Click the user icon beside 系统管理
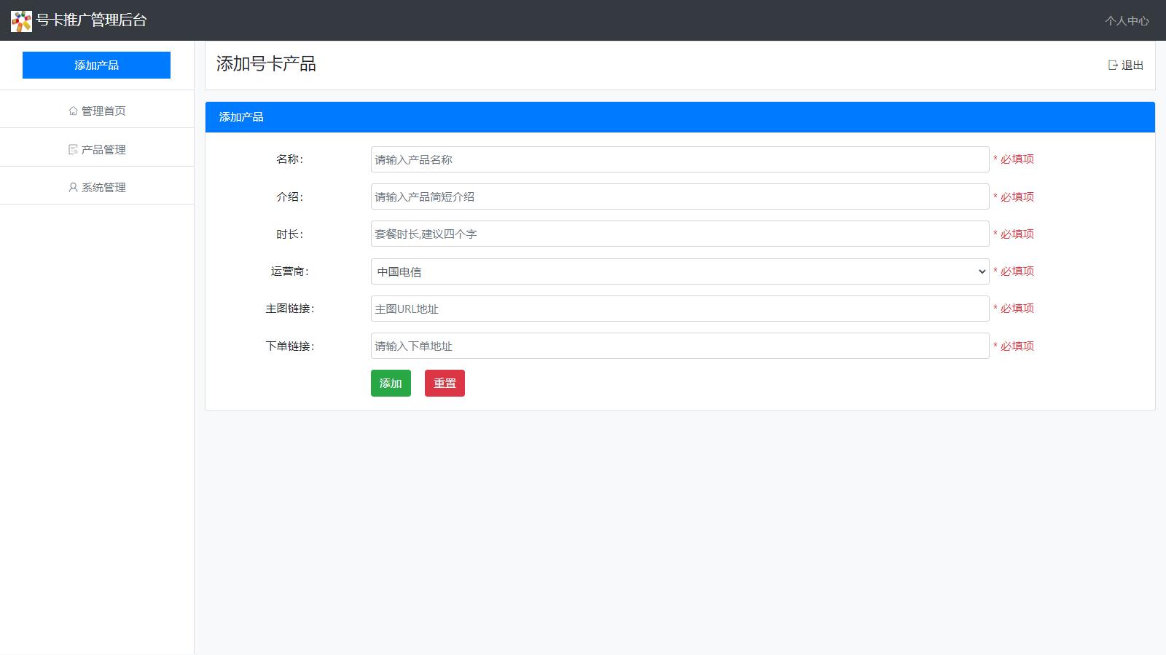The image size is (1166, 655). click(73, 188)
